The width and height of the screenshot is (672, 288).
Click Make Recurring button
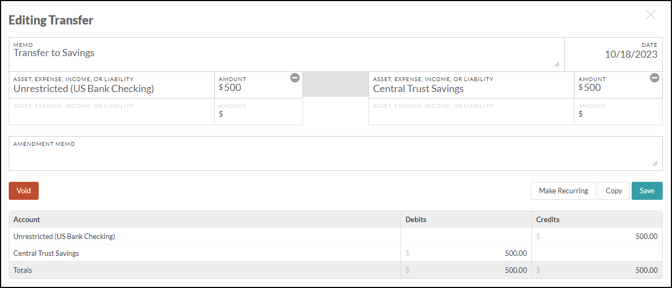tap(564, 191)
